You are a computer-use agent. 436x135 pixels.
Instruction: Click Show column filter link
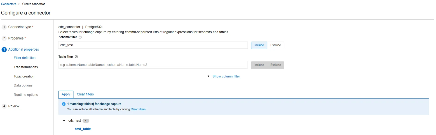226,76
